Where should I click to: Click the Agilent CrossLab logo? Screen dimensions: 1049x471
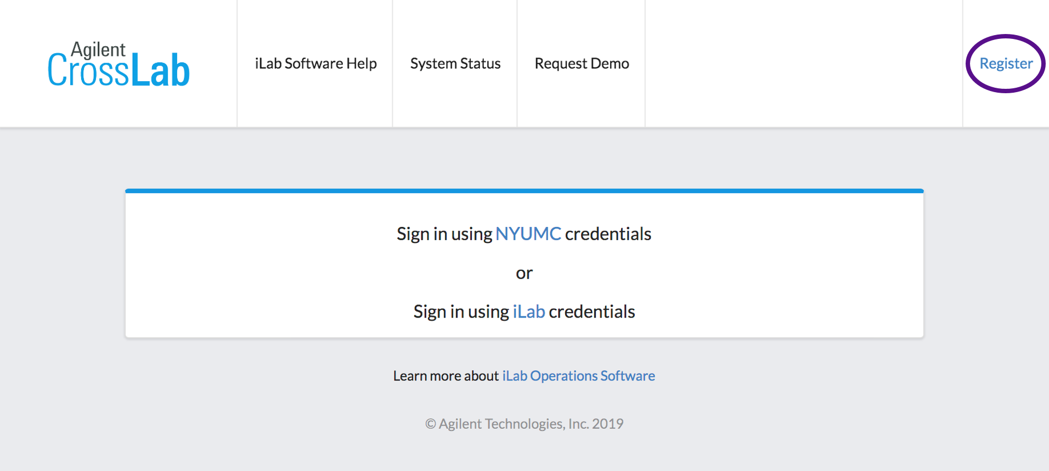tap(119, 65)
